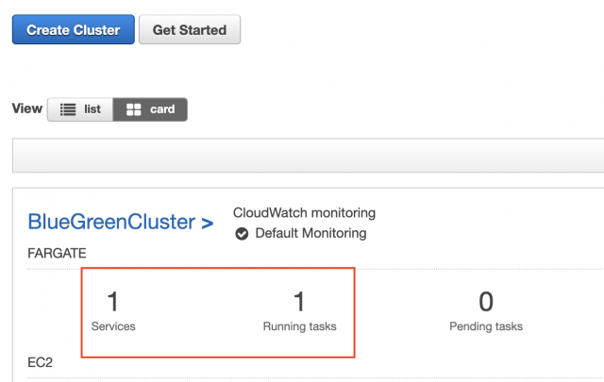
Task: Select the CloudWatch monitoring label
Action: 304,213
